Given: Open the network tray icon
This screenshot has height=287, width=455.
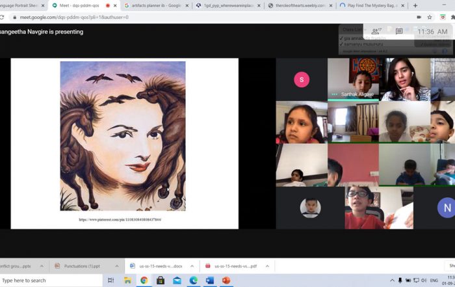Looking at the screenshot, I should 416,280.
